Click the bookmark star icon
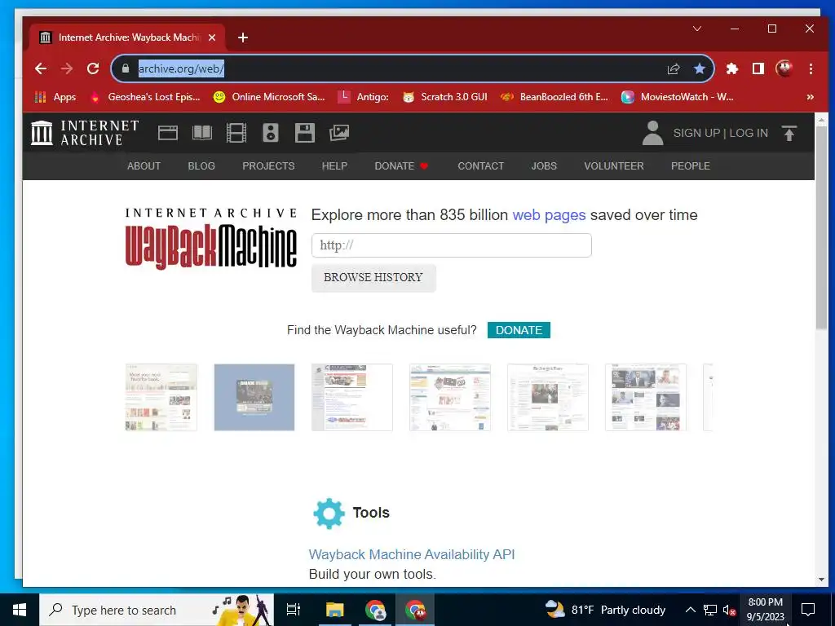 [700, 68]
